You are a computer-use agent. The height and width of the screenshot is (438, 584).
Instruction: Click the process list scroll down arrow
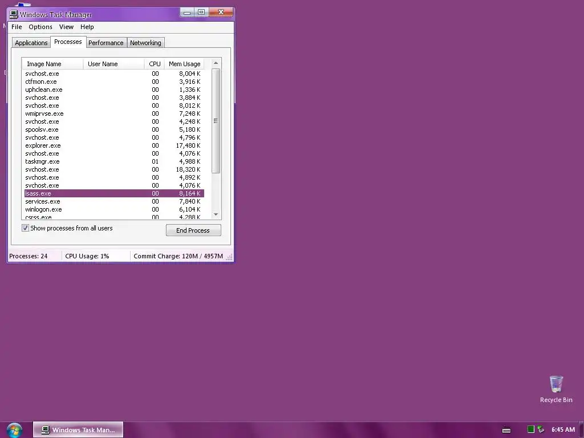[x=216, y=214]
